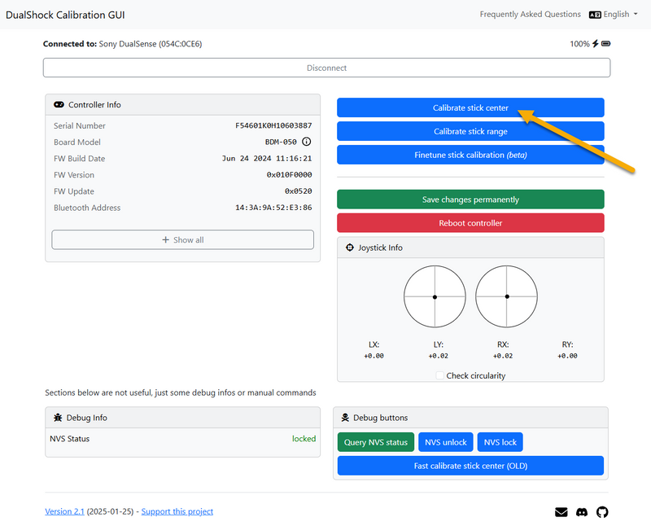The height and width of the screenshot is (526, 651).
Task: Click the gamepad icon in Controller Info
Action: tap(59, 105)
